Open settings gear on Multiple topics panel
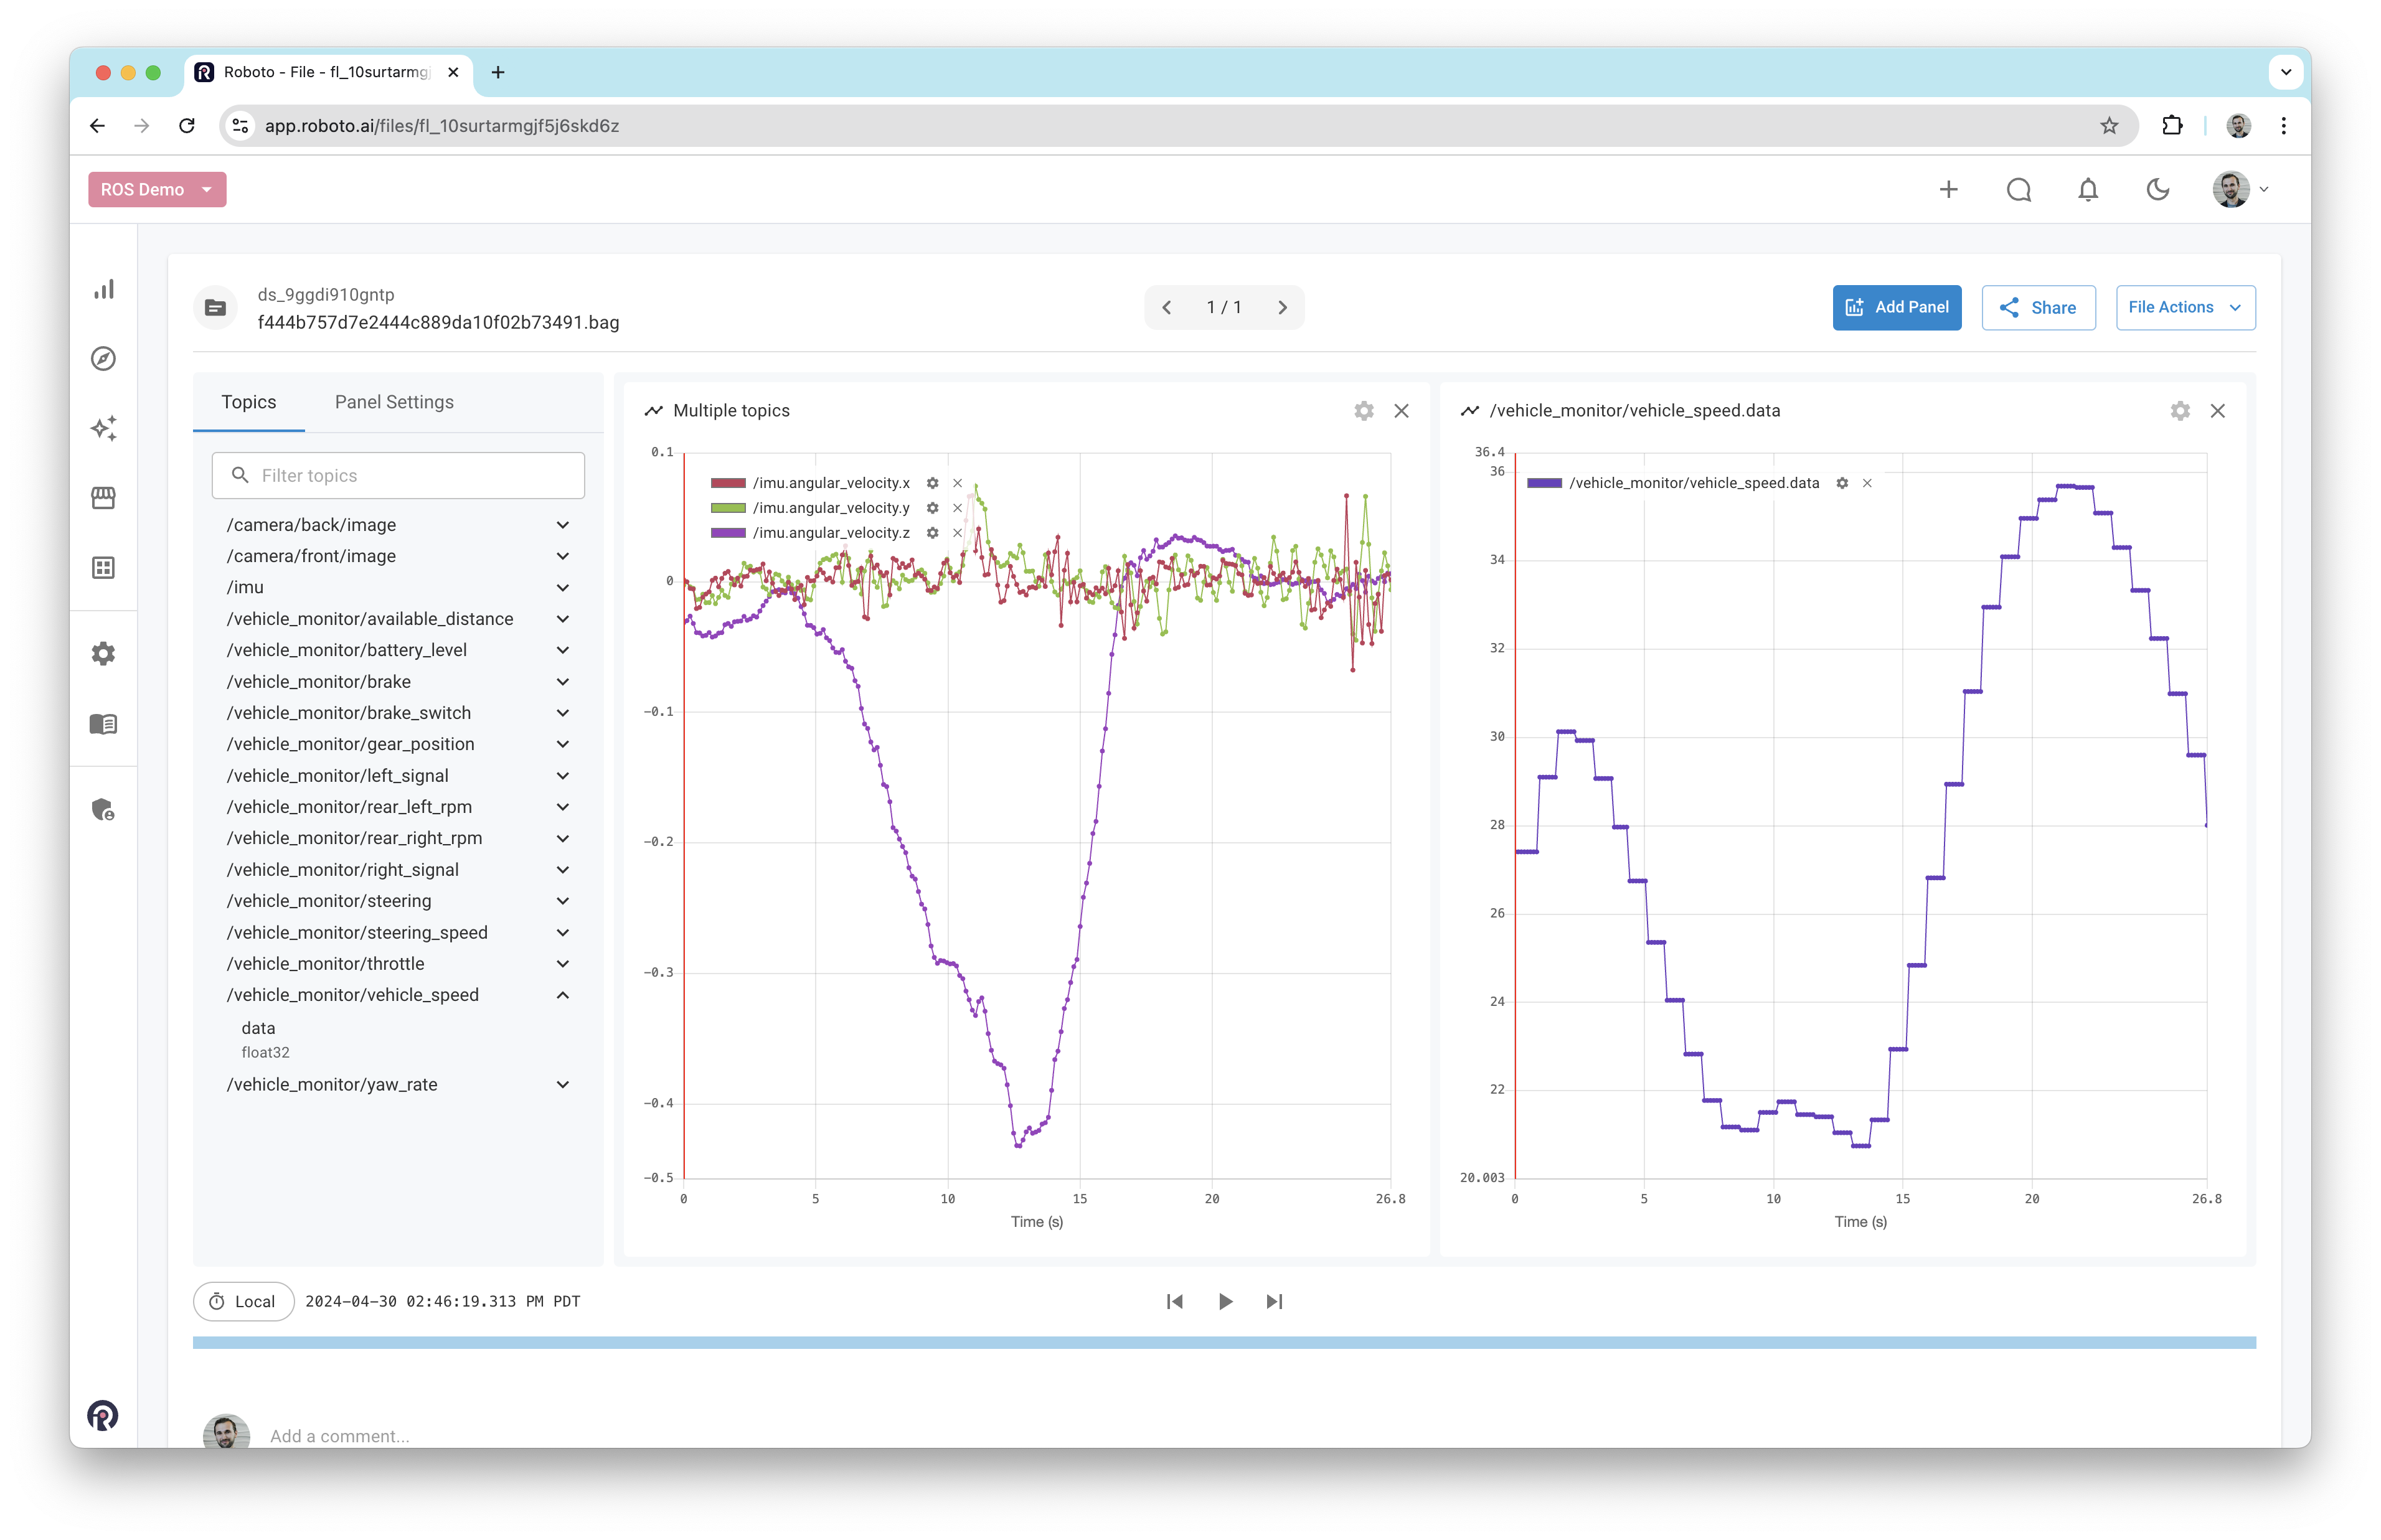 pyautogui.click(x=1364, y=411)
